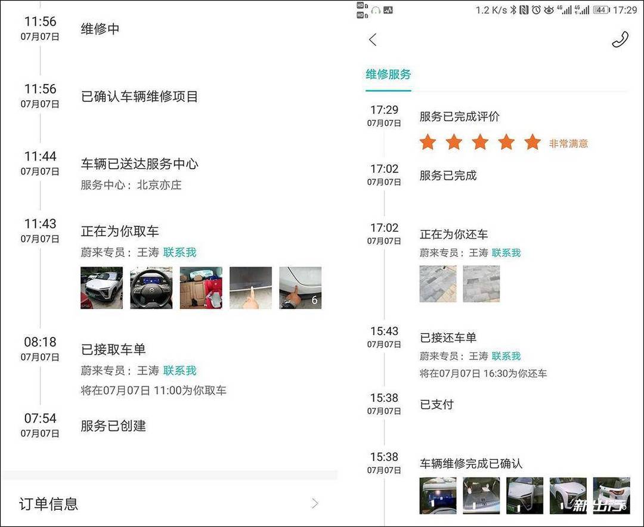Tap 联系我 under 正在为你取车
The width and height of the screenshot is (644, 527).
tap(179, 252)
